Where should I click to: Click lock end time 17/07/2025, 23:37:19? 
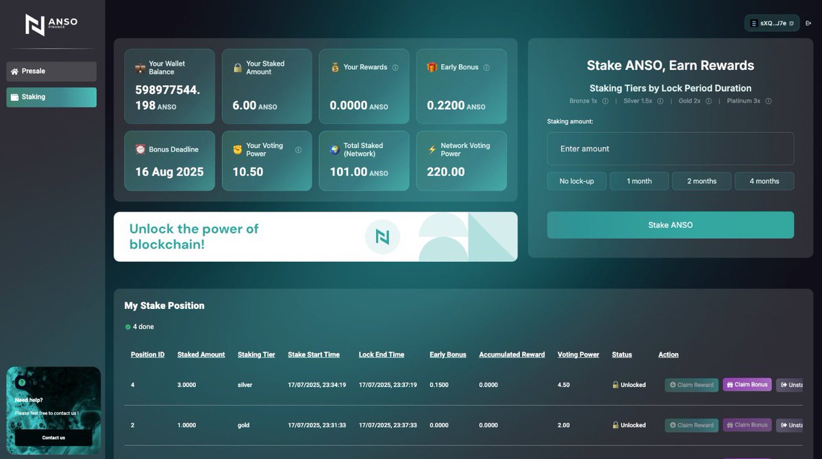coord(388,385)
